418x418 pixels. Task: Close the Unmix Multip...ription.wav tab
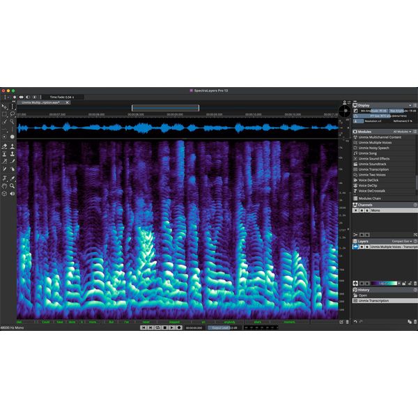(68, 102)
